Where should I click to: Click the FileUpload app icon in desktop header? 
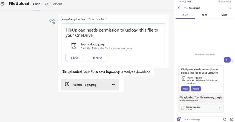(x=2, y=4)
